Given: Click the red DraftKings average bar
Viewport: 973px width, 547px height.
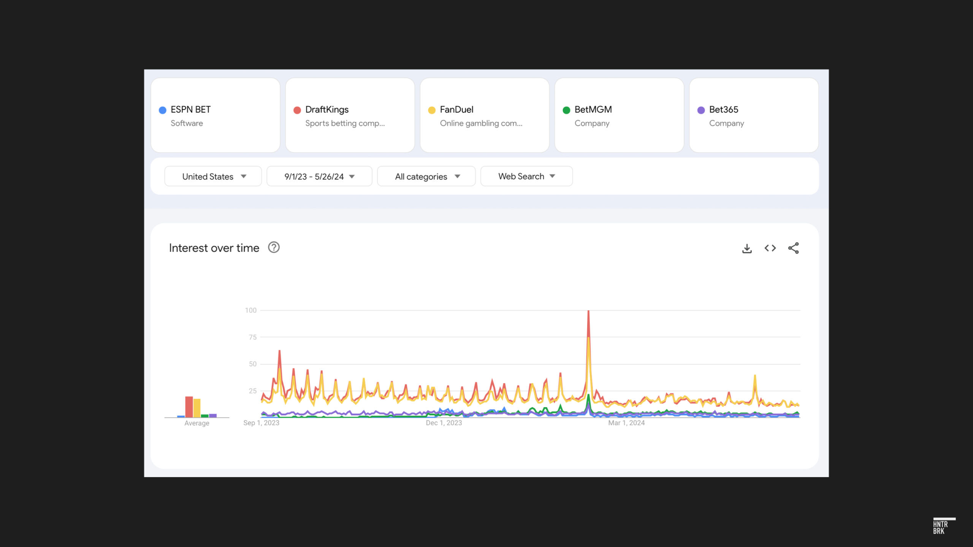Looking at the screenshot, I should 189,407.
